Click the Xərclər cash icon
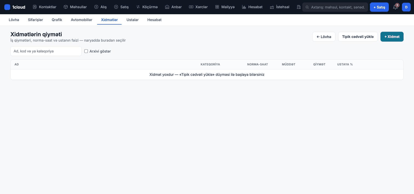Screen dimensions: 414x194 [191, 7]
